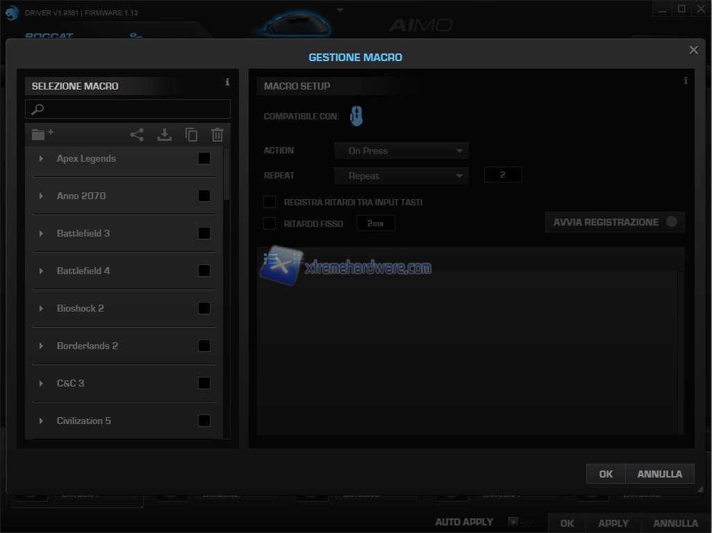Click the Macro Setup info icon
This screenshot has width=712, height=533.
(x=686, y=81)
